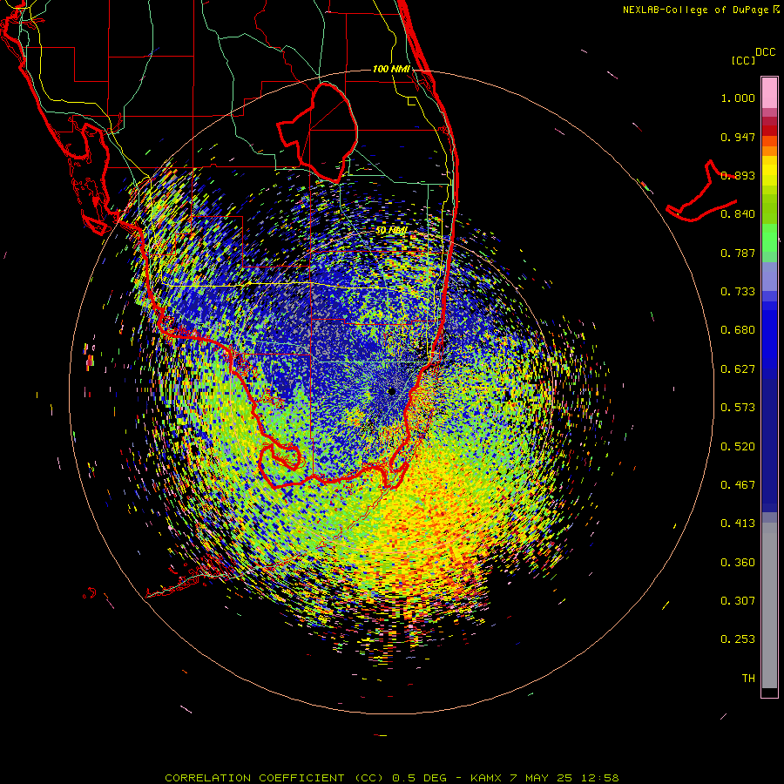
Task: Click the 0.253 value on color scale
Action: (738, 639)
